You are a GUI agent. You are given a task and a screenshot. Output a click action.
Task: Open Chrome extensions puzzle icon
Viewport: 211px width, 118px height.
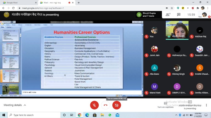coord(198,8)
